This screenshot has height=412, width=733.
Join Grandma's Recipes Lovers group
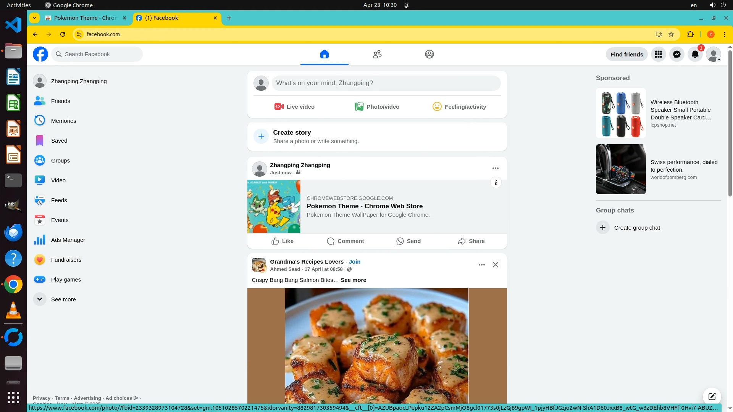pyautogui.click(x=354, y=262)
